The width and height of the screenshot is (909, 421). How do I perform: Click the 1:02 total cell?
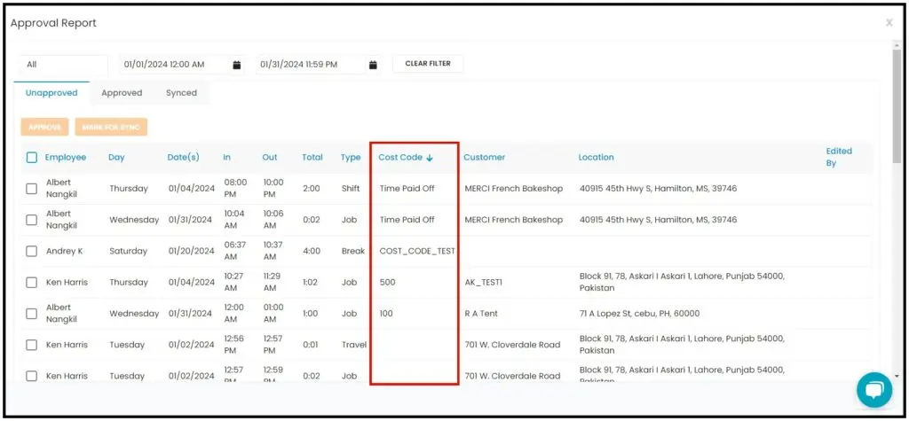(310, 283)
